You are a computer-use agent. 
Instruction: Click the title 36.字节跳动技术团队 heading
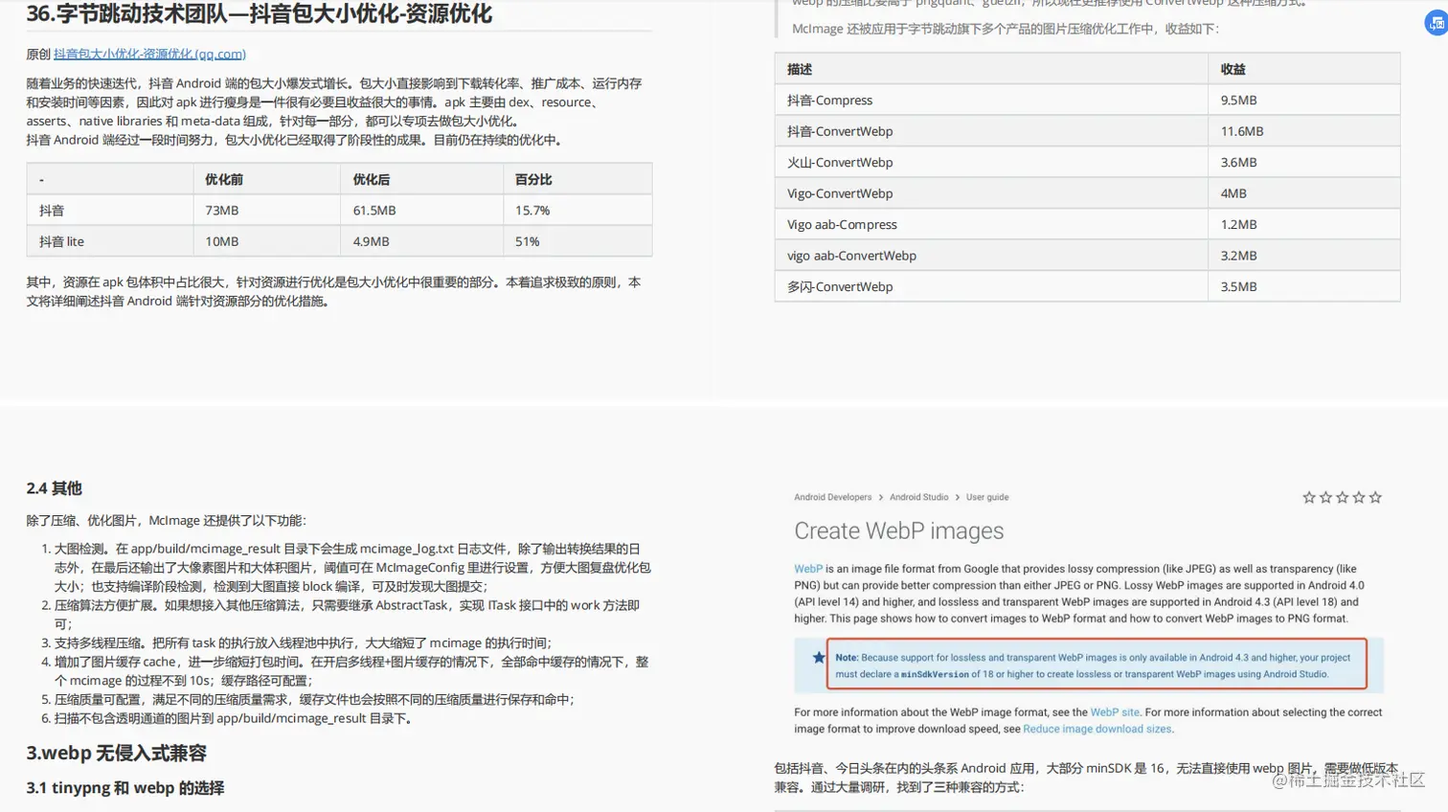coord(259,13)
